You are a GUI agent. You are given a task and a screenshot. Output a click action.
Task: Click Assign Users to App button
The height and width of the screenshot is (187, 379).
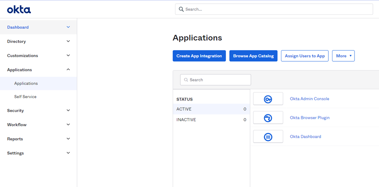305,56
